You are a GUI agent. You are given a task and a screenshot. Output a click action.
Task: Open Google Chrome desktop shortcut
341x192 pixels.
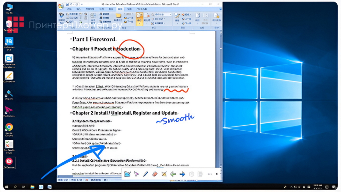click(x=9, y=128)
